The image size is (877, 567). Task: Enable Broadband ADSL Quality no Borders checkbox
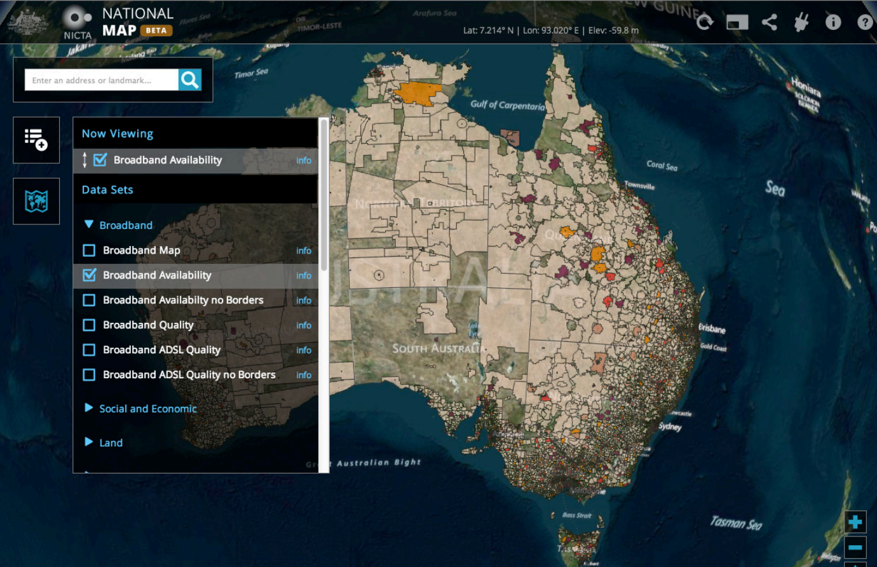(89, 375)
